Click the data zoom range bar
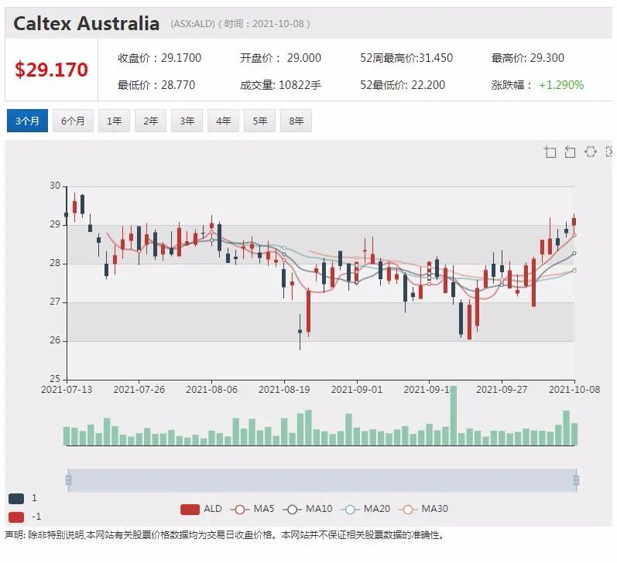This screenshot has height=563, width=617. click(x=322, y=480)
